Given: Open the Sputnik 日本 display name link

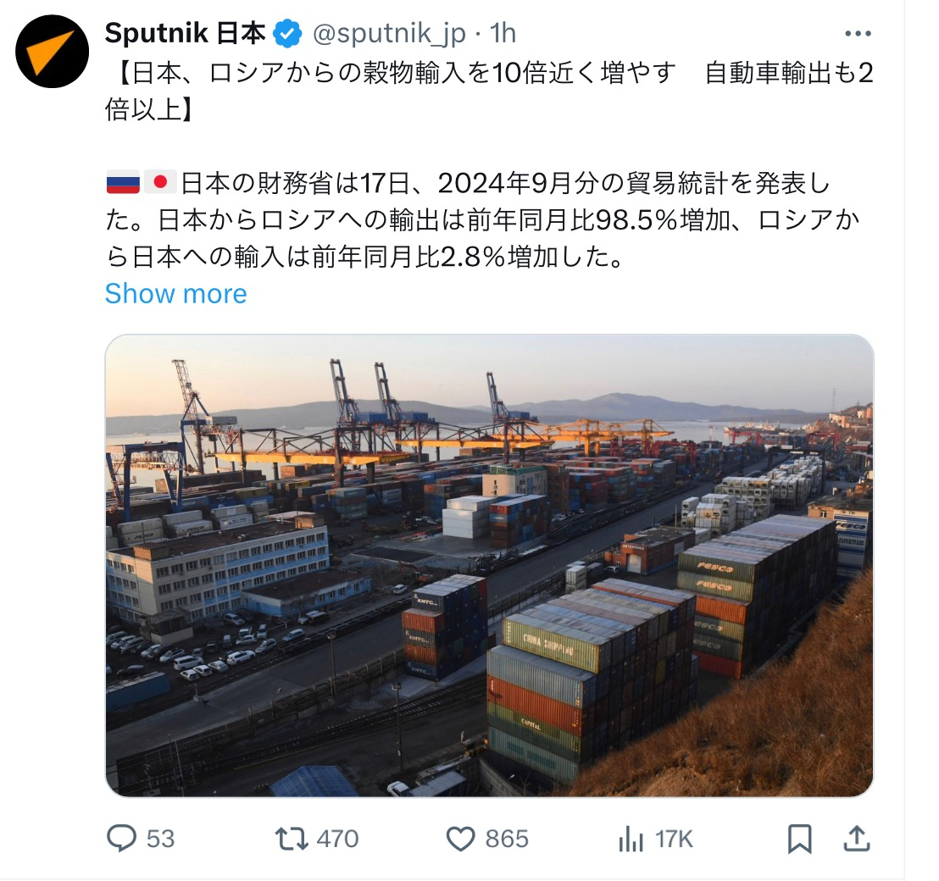Looking at the screenshot, I should tap(185, 33).
